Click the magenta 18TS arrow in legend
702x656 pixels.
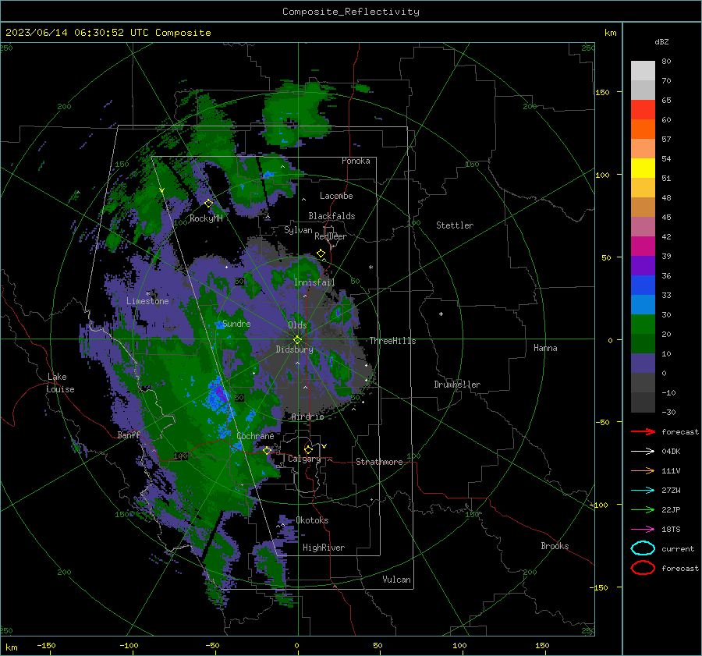coord(643,529)
